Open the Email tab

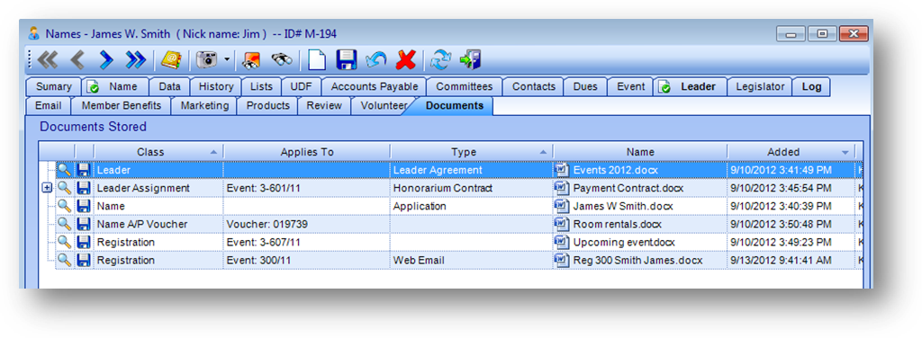point(49,106)
